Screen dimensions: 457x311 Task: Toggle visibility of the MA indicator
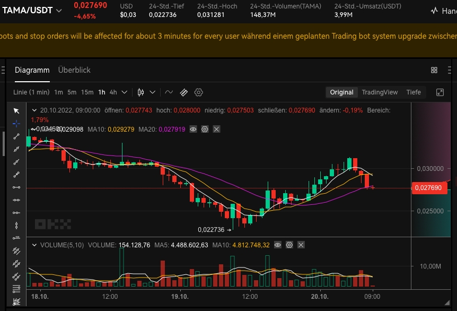coord(193,129)
